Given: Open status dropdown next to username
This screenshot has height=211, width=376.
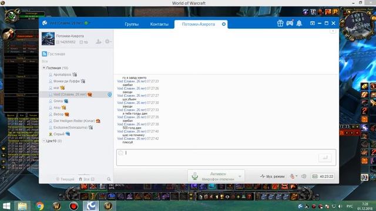Looking at the screenshot, I should point(87,23).
